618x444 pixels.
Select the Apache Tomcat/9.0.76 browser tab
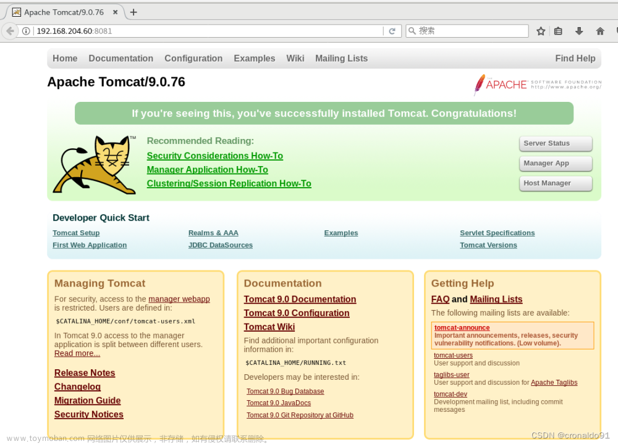(x=64, y=12)
